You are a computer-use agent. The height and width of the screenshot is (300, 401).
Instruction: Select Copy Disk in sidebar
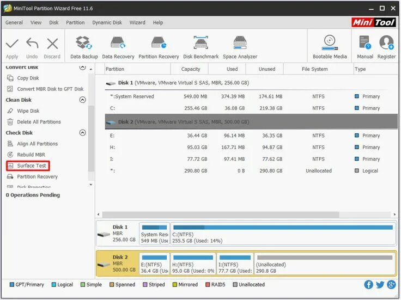point(28,78)
